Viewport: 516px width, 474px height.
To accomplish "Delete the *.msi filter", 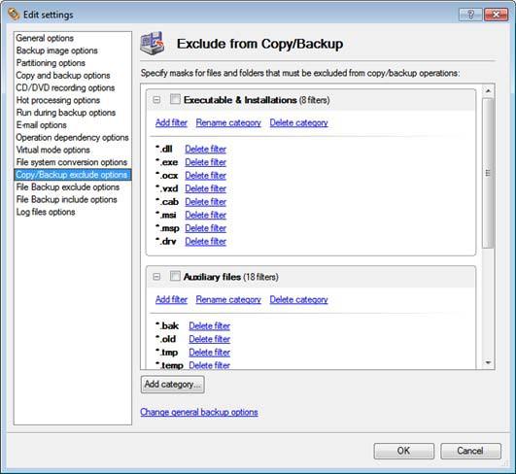I will click(x=206, y=215).
